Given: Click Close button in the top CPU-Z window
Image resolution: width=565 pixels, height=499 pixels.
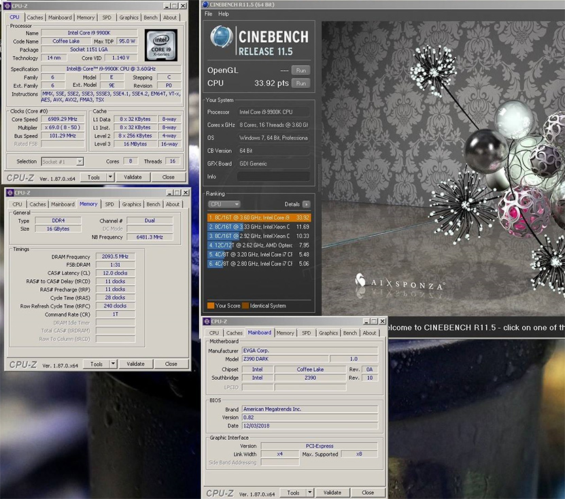Looking at the screenshot, I should click(168, 177).
